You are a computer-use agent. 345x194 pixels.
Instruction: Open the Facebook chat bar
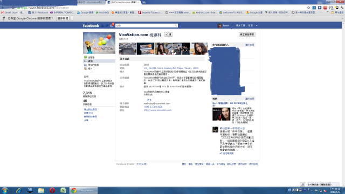point(322,184)
